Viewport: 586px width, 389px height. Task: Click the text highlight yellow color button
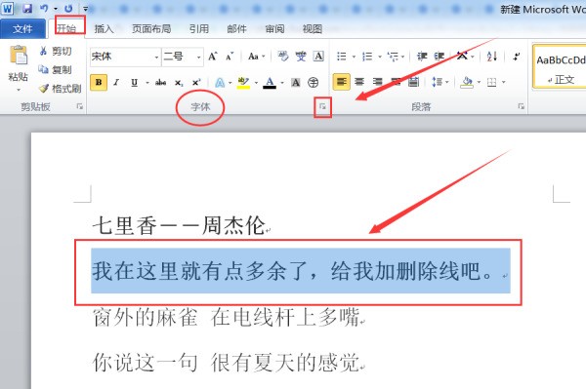(243, 83)
